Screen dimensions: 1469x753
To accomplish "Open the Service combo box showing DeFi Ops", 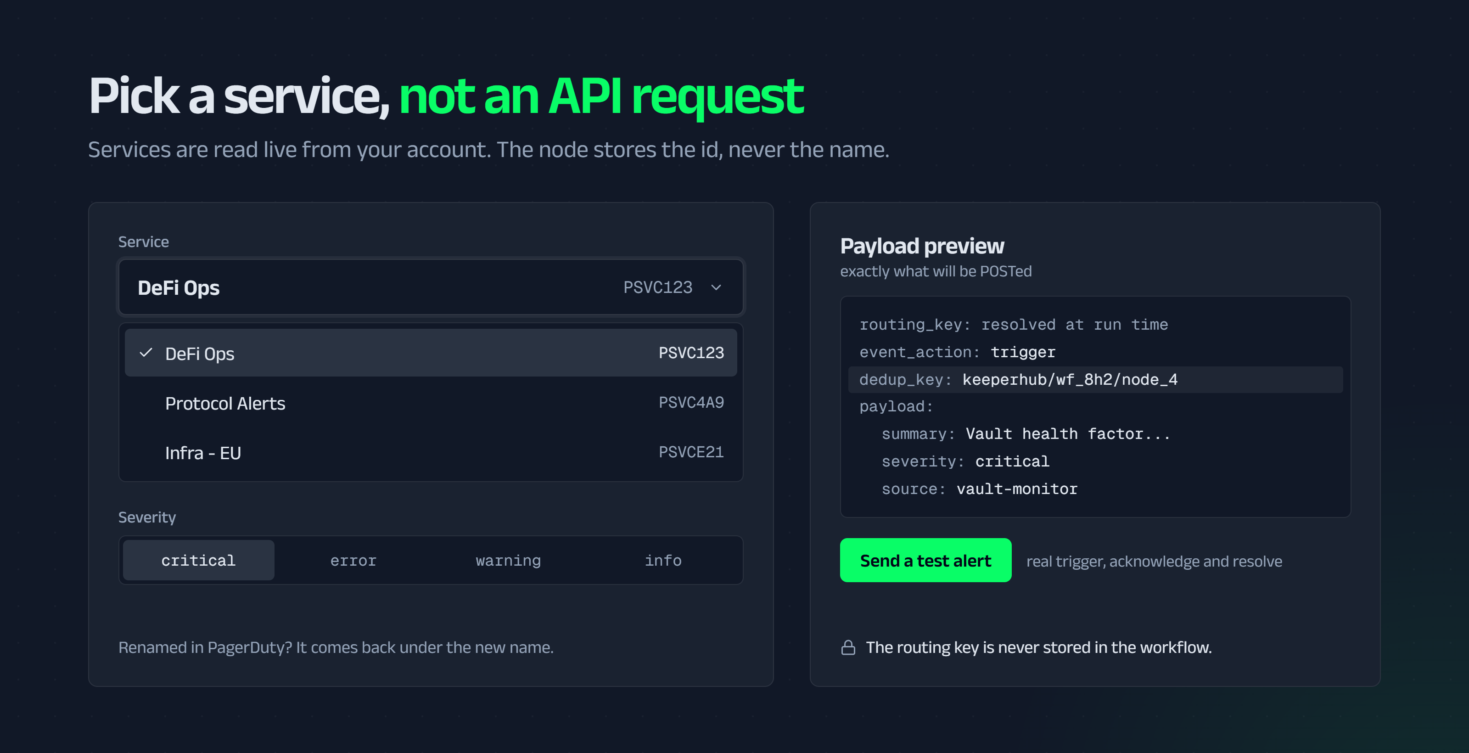I will click(x=431, y=287).
